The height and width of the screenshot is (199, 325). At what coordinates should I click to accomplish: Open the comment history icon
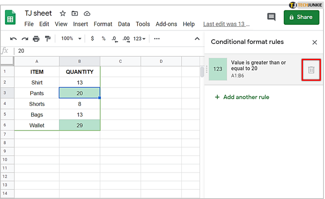(271, 17)
